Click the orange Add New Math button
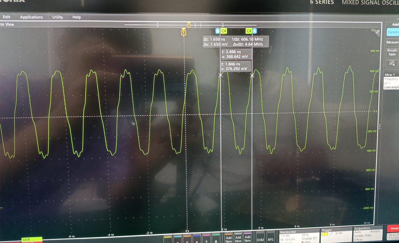Image resolution: width=399 pixels, height=243 pixels. (229, 238)
